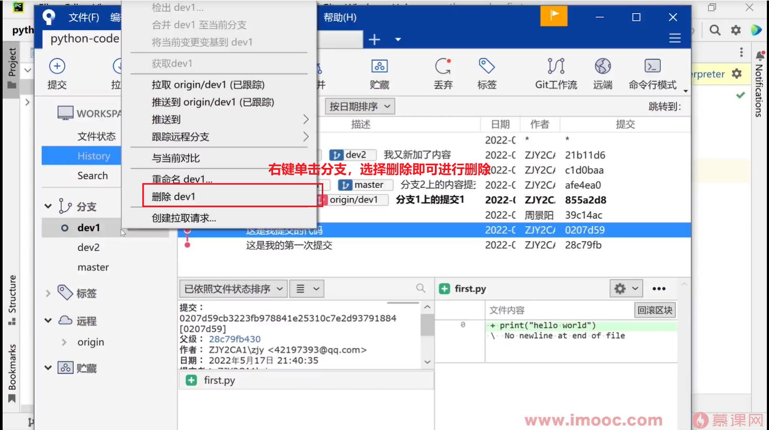Screen dimensions: 769x430
Task: Select the 标签 (Tag) toolbar icon
Action: tap(487, 73)
